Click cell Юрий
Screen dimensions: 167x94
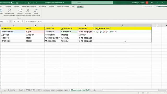point(35,32)
